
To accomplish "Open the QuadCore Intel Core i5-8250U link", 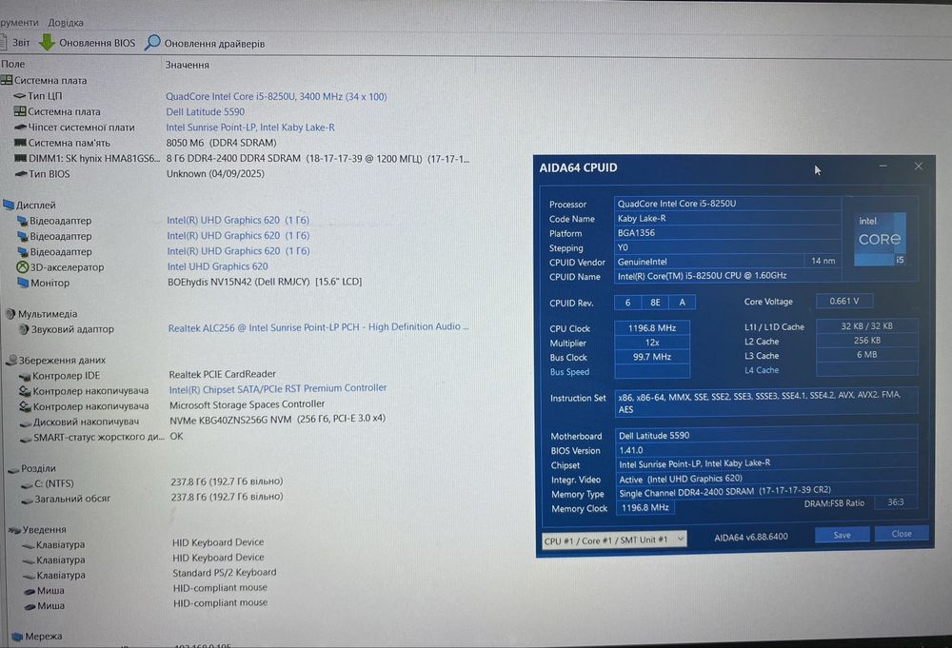I will (276, 96).
